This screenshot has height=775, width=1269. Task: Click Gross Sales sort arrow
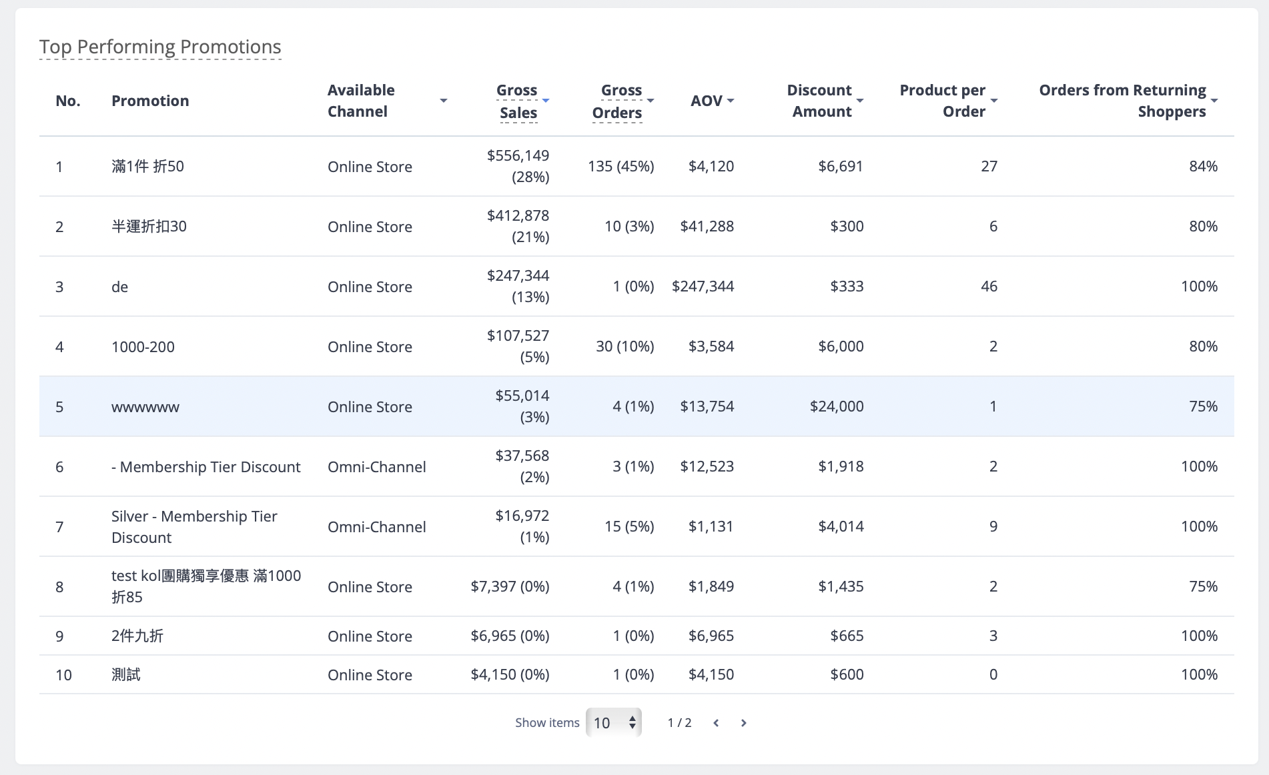tap(546, 101)
